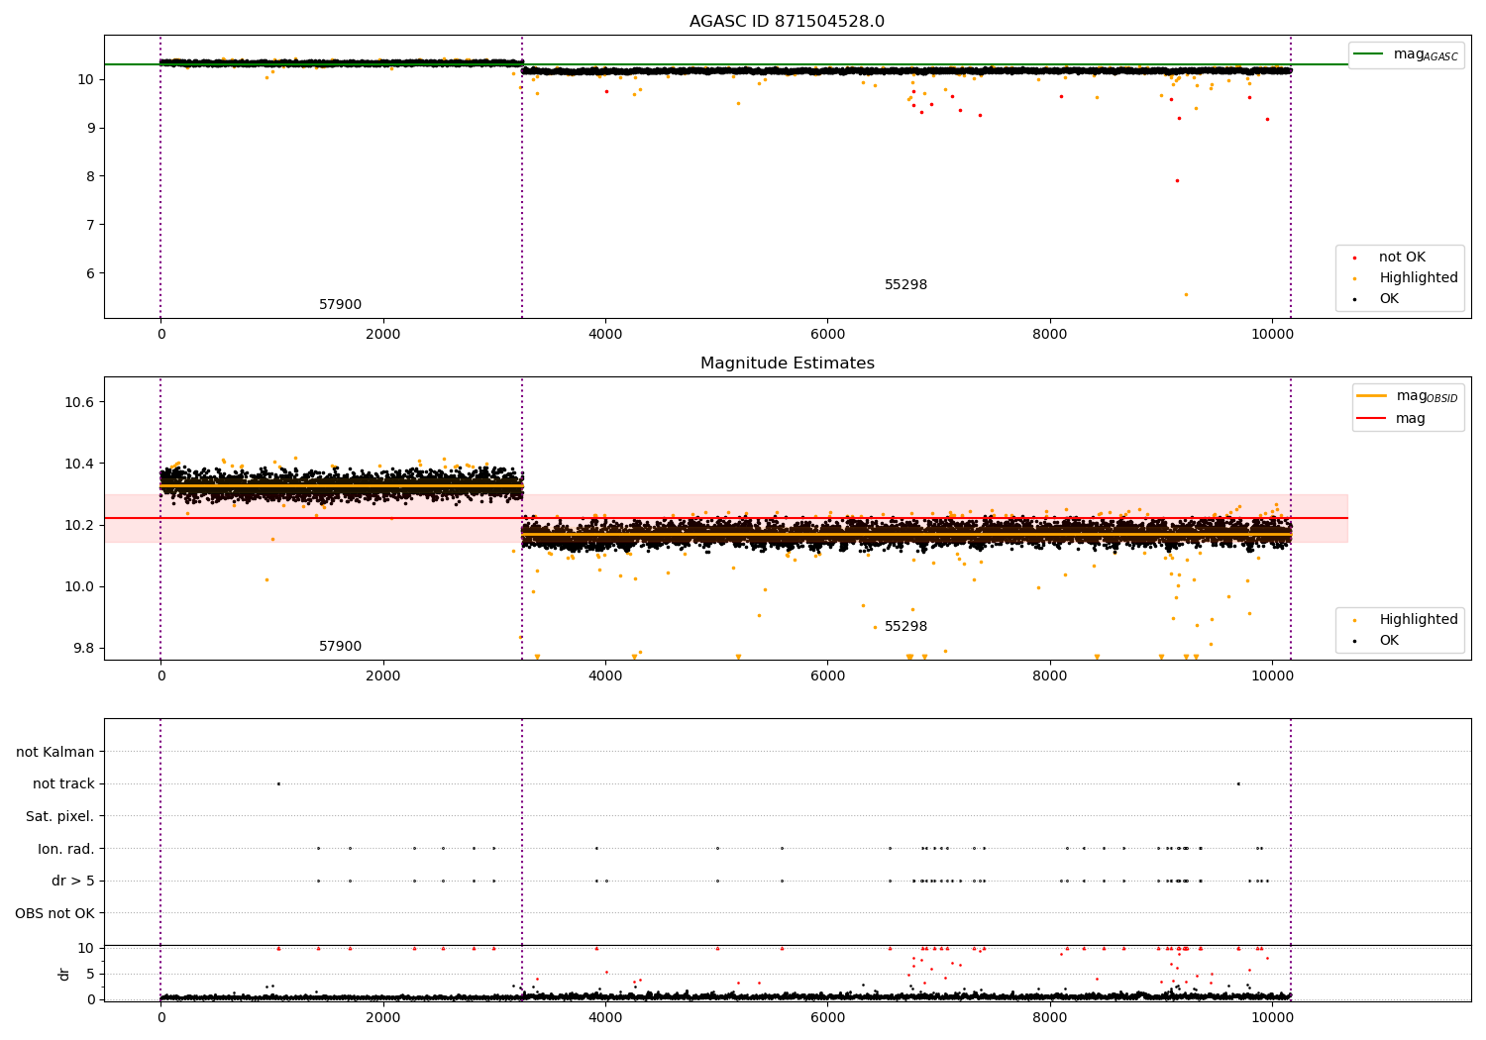Click y-tick "9.8" in Magnitude Estimates plot
1486x1040 pixels.
(83, 648)
